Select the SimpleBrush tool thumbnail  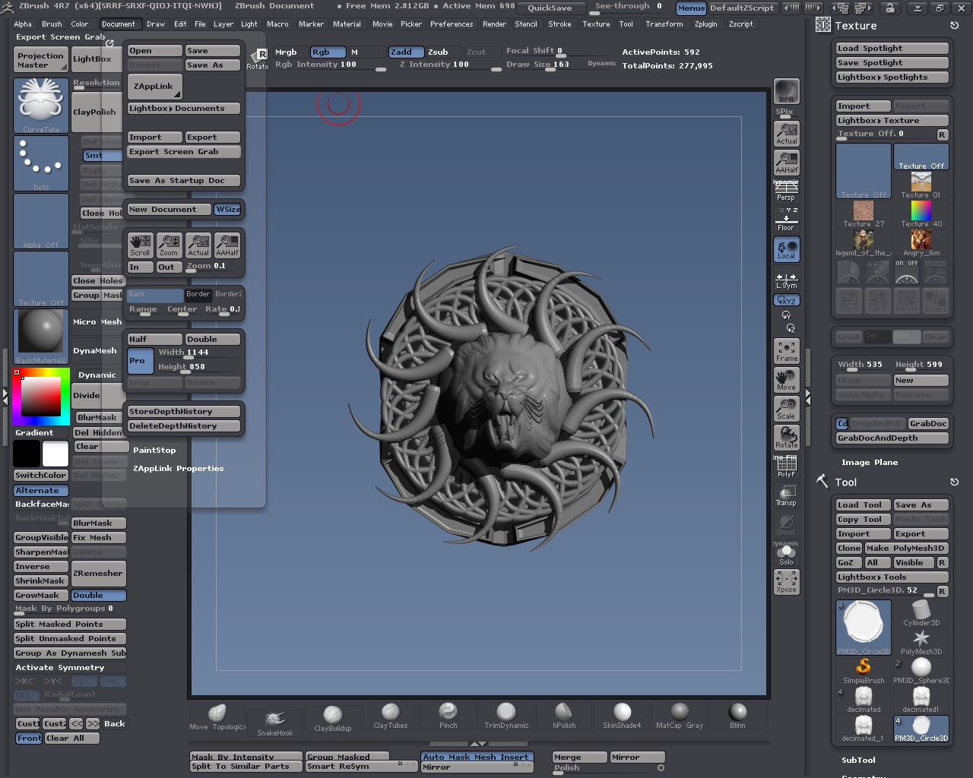point(864,671)
